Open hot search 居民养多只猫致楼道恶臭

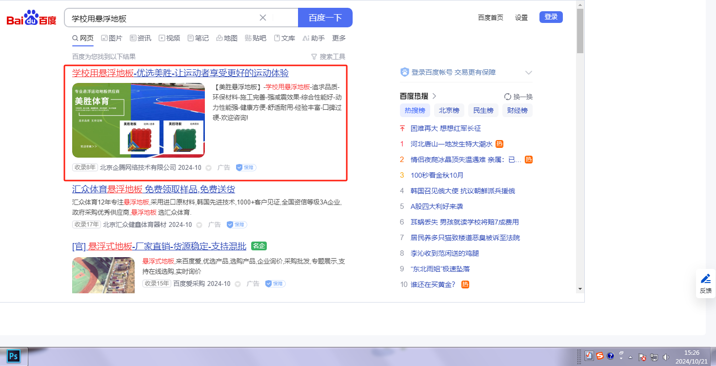(x=465, y=238)
